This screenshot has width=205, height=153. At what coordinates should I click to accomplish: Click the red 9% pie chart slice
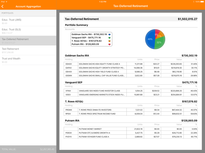(157, 33)
